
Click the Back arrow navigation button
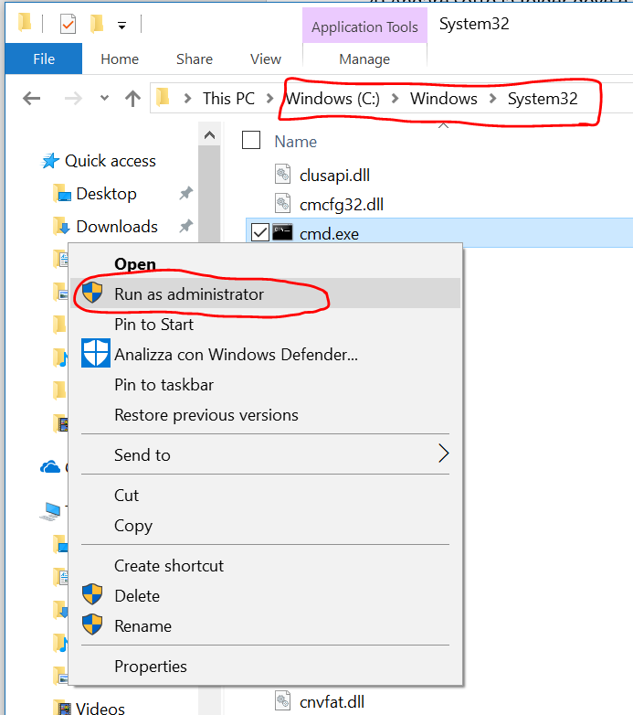[32, 99]
